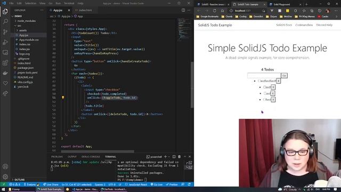Open the Manage gear menu in VS Code
The width and height of the screenshot is (341, 192).
(5, 177)
